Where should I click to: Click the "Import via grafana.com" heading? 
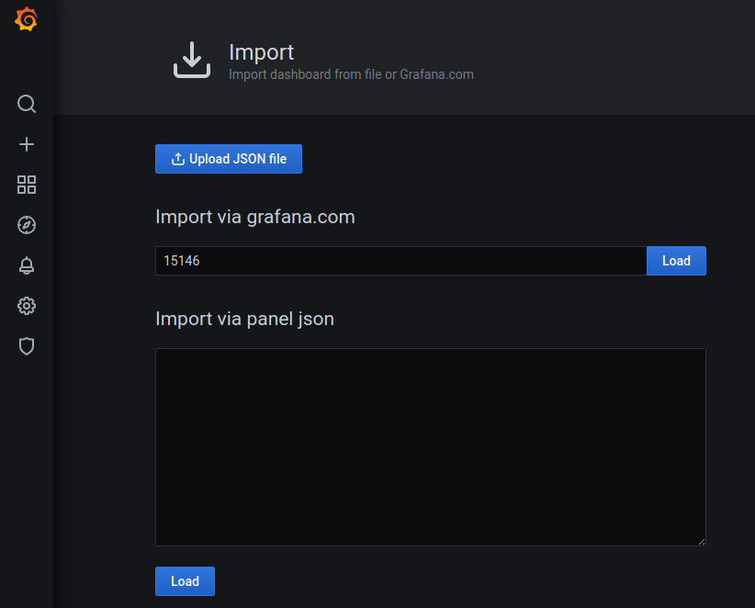click(x=255, y=217)
